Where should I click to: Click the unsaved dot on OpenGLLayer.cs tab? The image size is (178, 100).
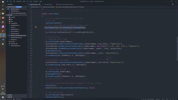coord(39,4)
